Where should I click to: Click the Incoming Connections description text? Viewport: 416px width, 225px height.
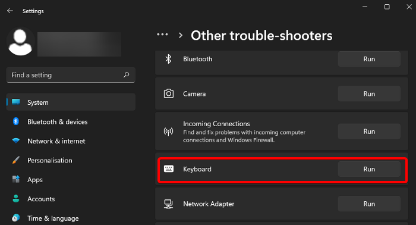244,136
